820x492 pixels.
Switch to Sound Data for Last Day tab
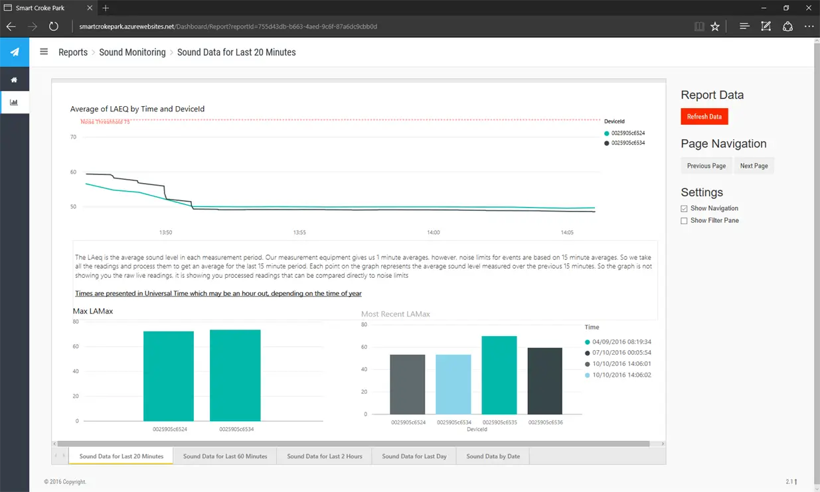tap(414, 456)
